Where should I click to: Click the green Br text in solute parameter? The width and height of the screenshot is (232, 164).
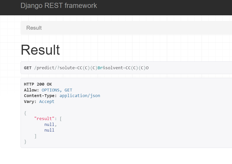click(100, 68)
